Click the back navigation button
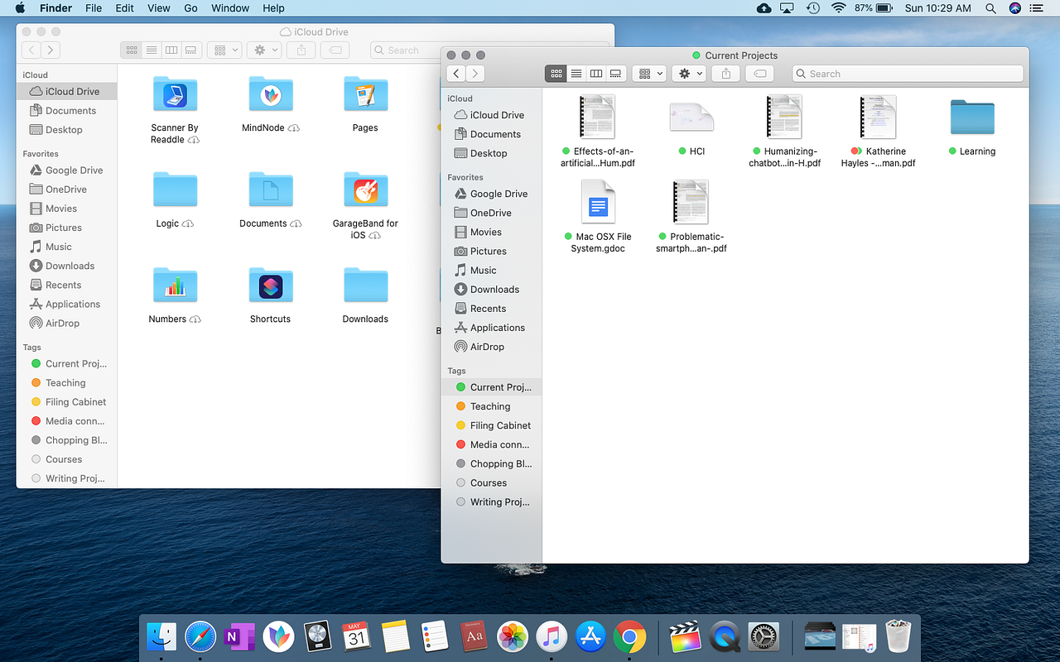The height and width of the screenshot is (662, 1060). pos(455,73)
